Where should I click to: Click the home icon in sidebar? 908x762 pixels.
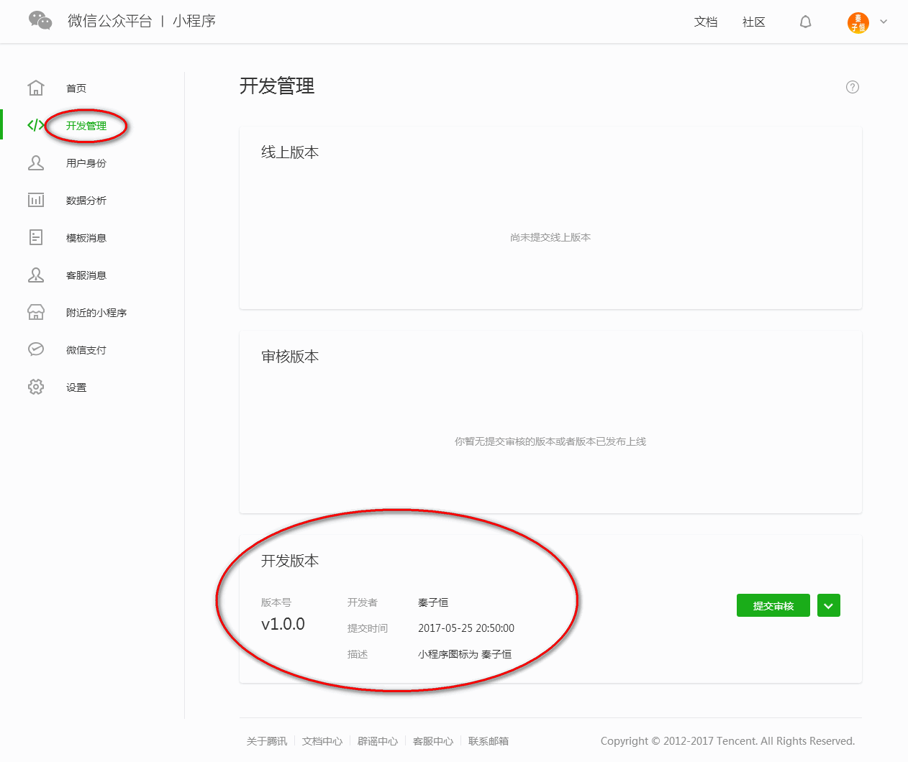pyautogui.click(x=36, y=88)
